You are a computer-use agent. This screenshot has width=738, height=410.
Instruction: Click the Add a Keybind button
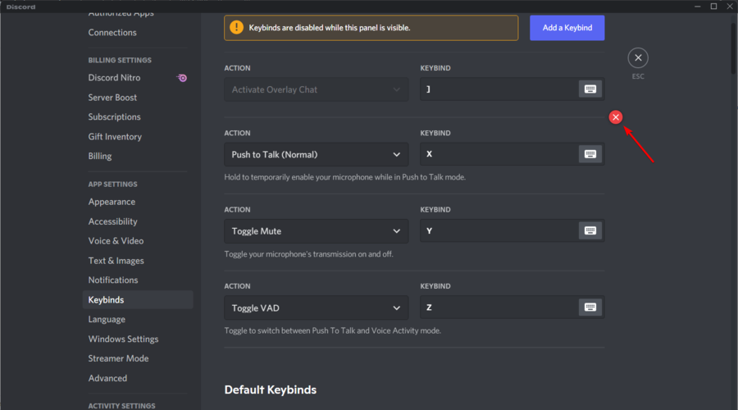coord(567,28)
